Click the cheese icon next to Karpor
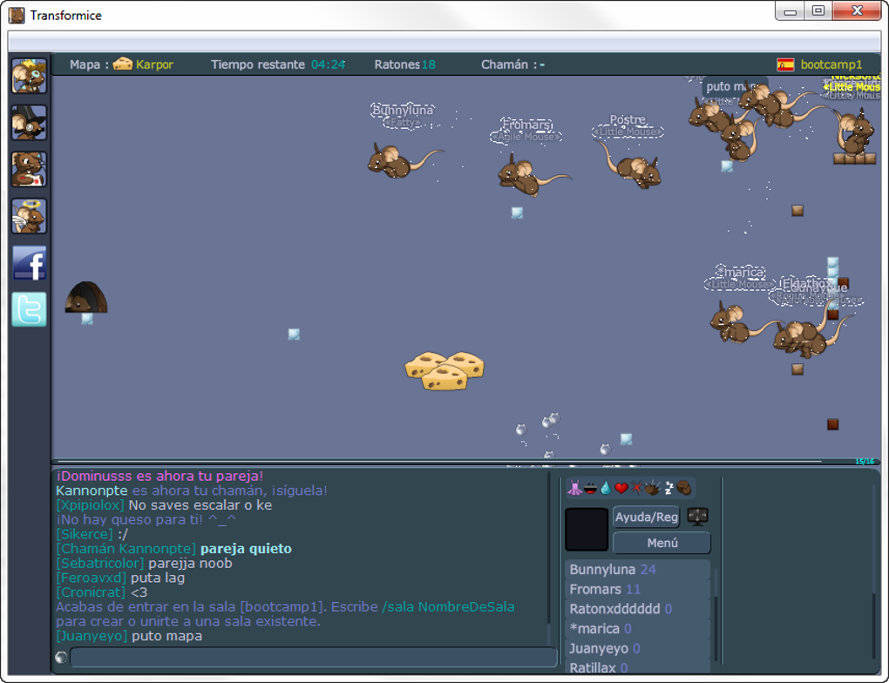The height and width of the screenshot is (683, 889). 123,64
